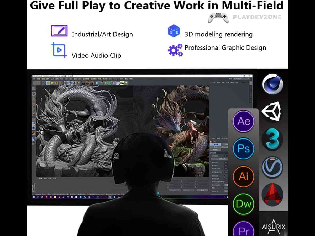The width and height of the screenshot is (315, 236).
Task: Click the Premiere Pro Pr icon
Action: 244,229
